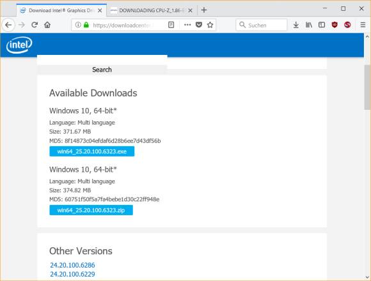The height and width of the screenshot is (281, 371).
Task: Open page actions three-dot menu
Action: [x=187, y=25]
